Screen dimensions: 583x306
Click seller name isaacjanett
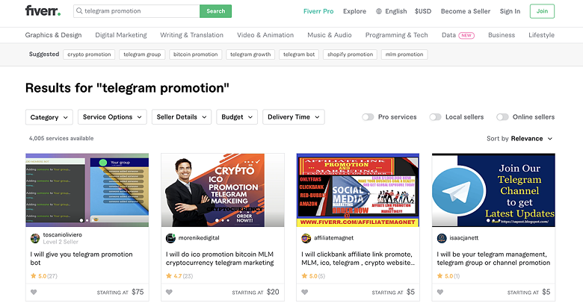464,238
